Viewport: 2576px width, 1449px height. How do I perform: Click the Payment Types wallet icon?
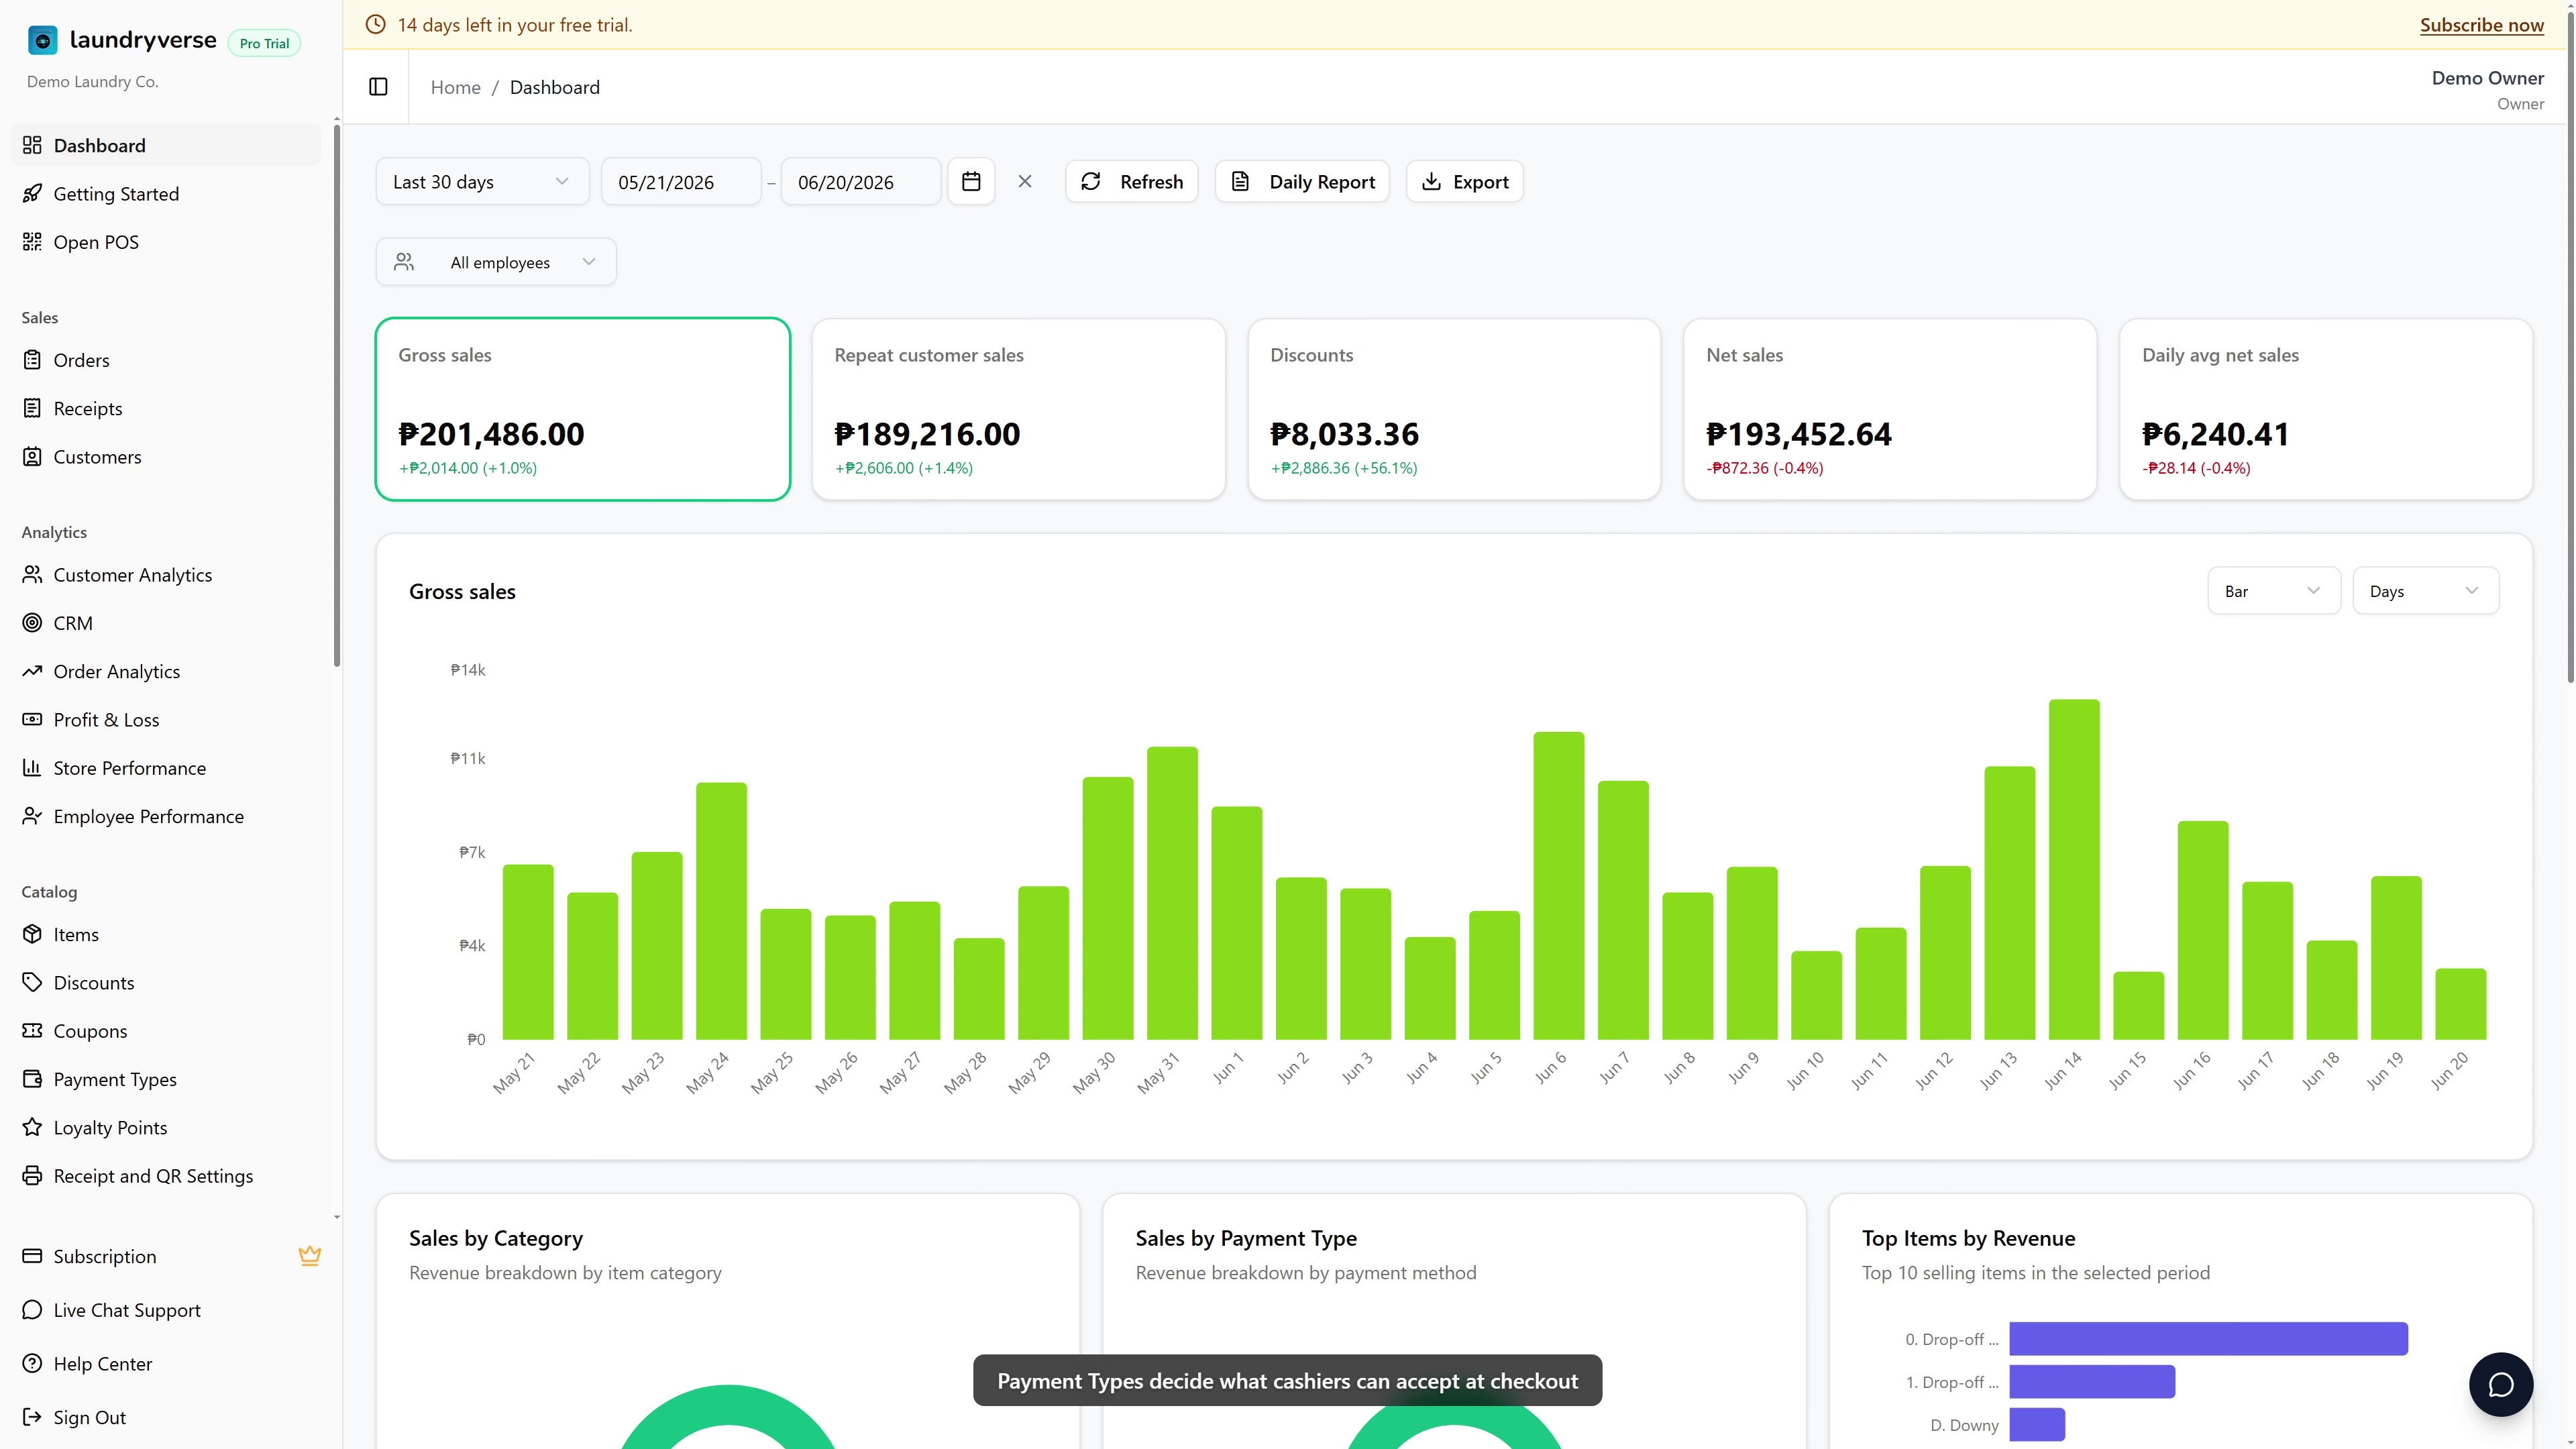32,1079
